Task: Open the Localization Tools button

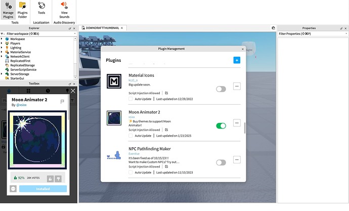Action: (41, 9)
